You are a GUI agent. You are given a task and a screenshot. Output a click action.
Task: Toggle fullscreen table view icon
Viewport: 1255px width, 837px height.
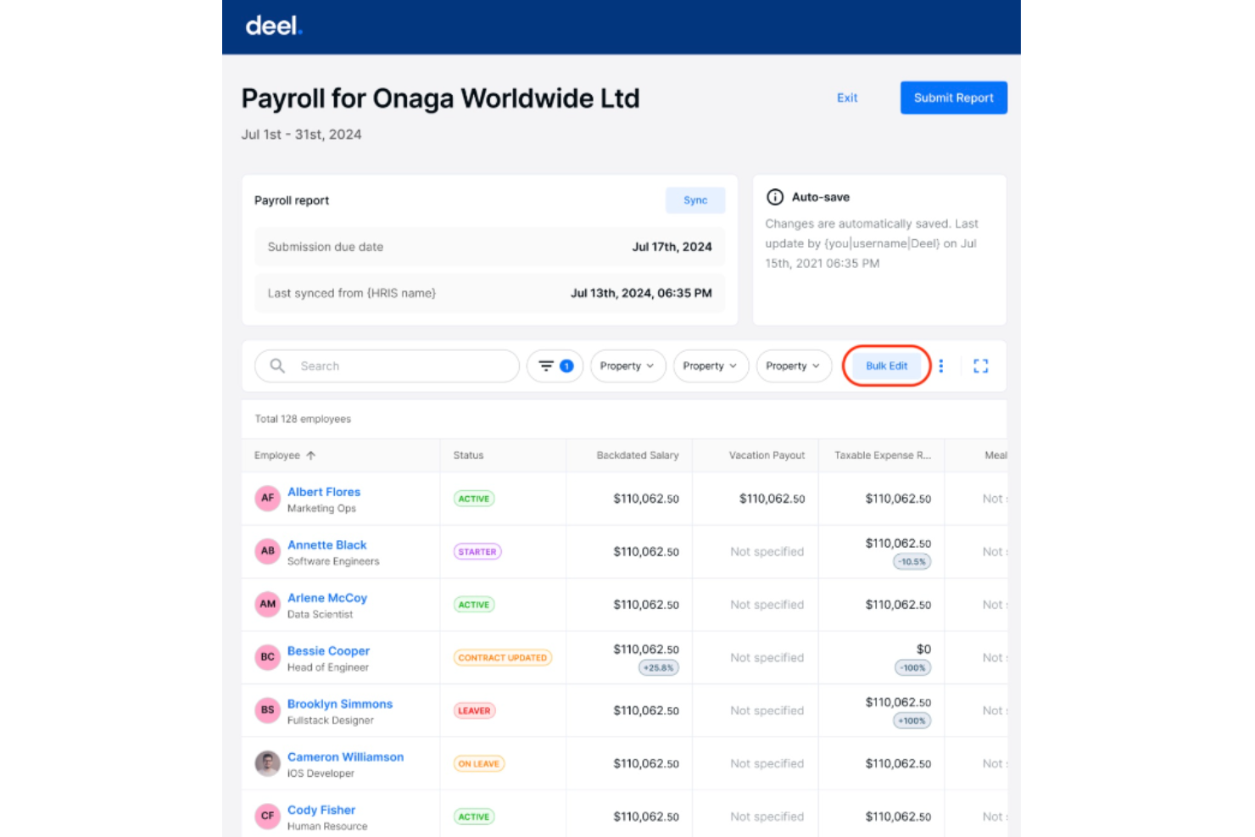[981, 366]
